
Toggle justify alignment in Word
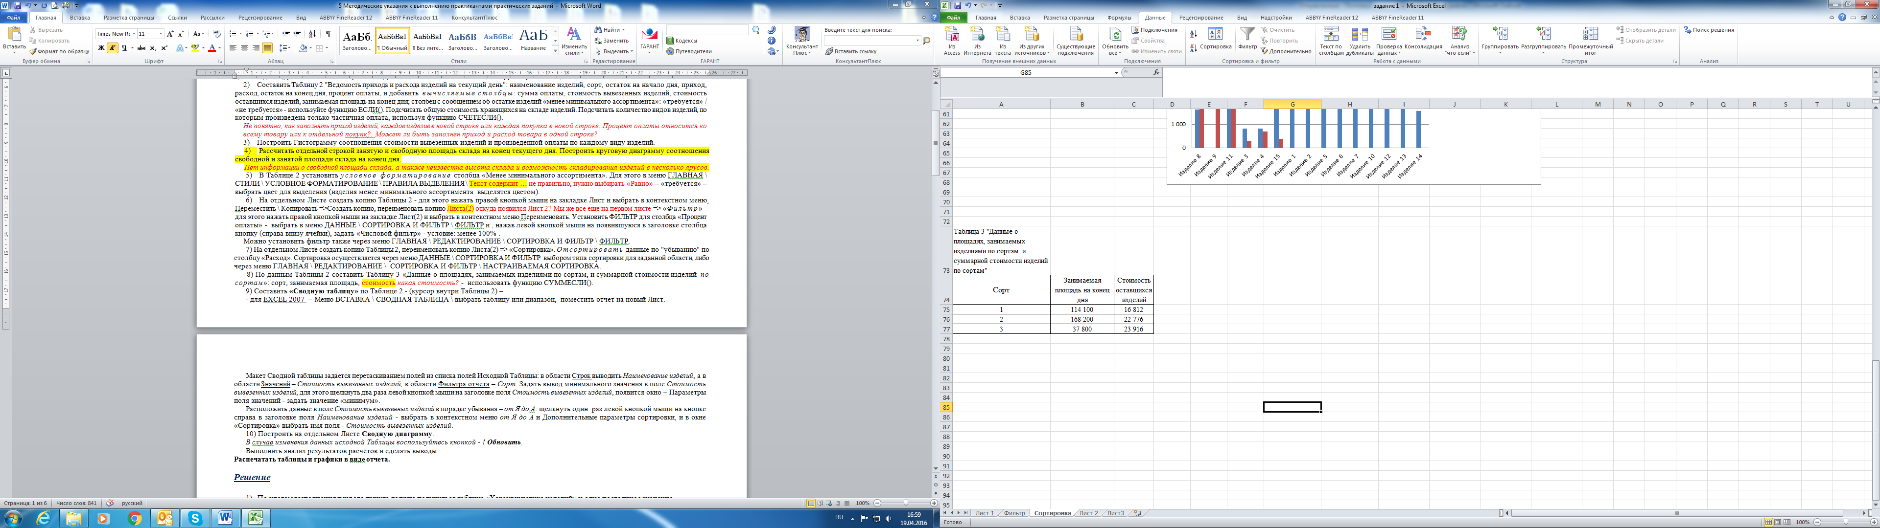[x=267, y=48]
